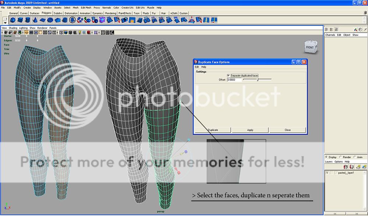Click the Offset slider handle
Screen dimensions: 368x216
coord(257,79)
